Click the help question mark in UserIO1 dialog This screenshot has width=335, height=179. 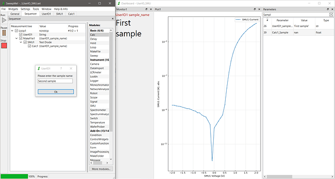coord(61,68)
